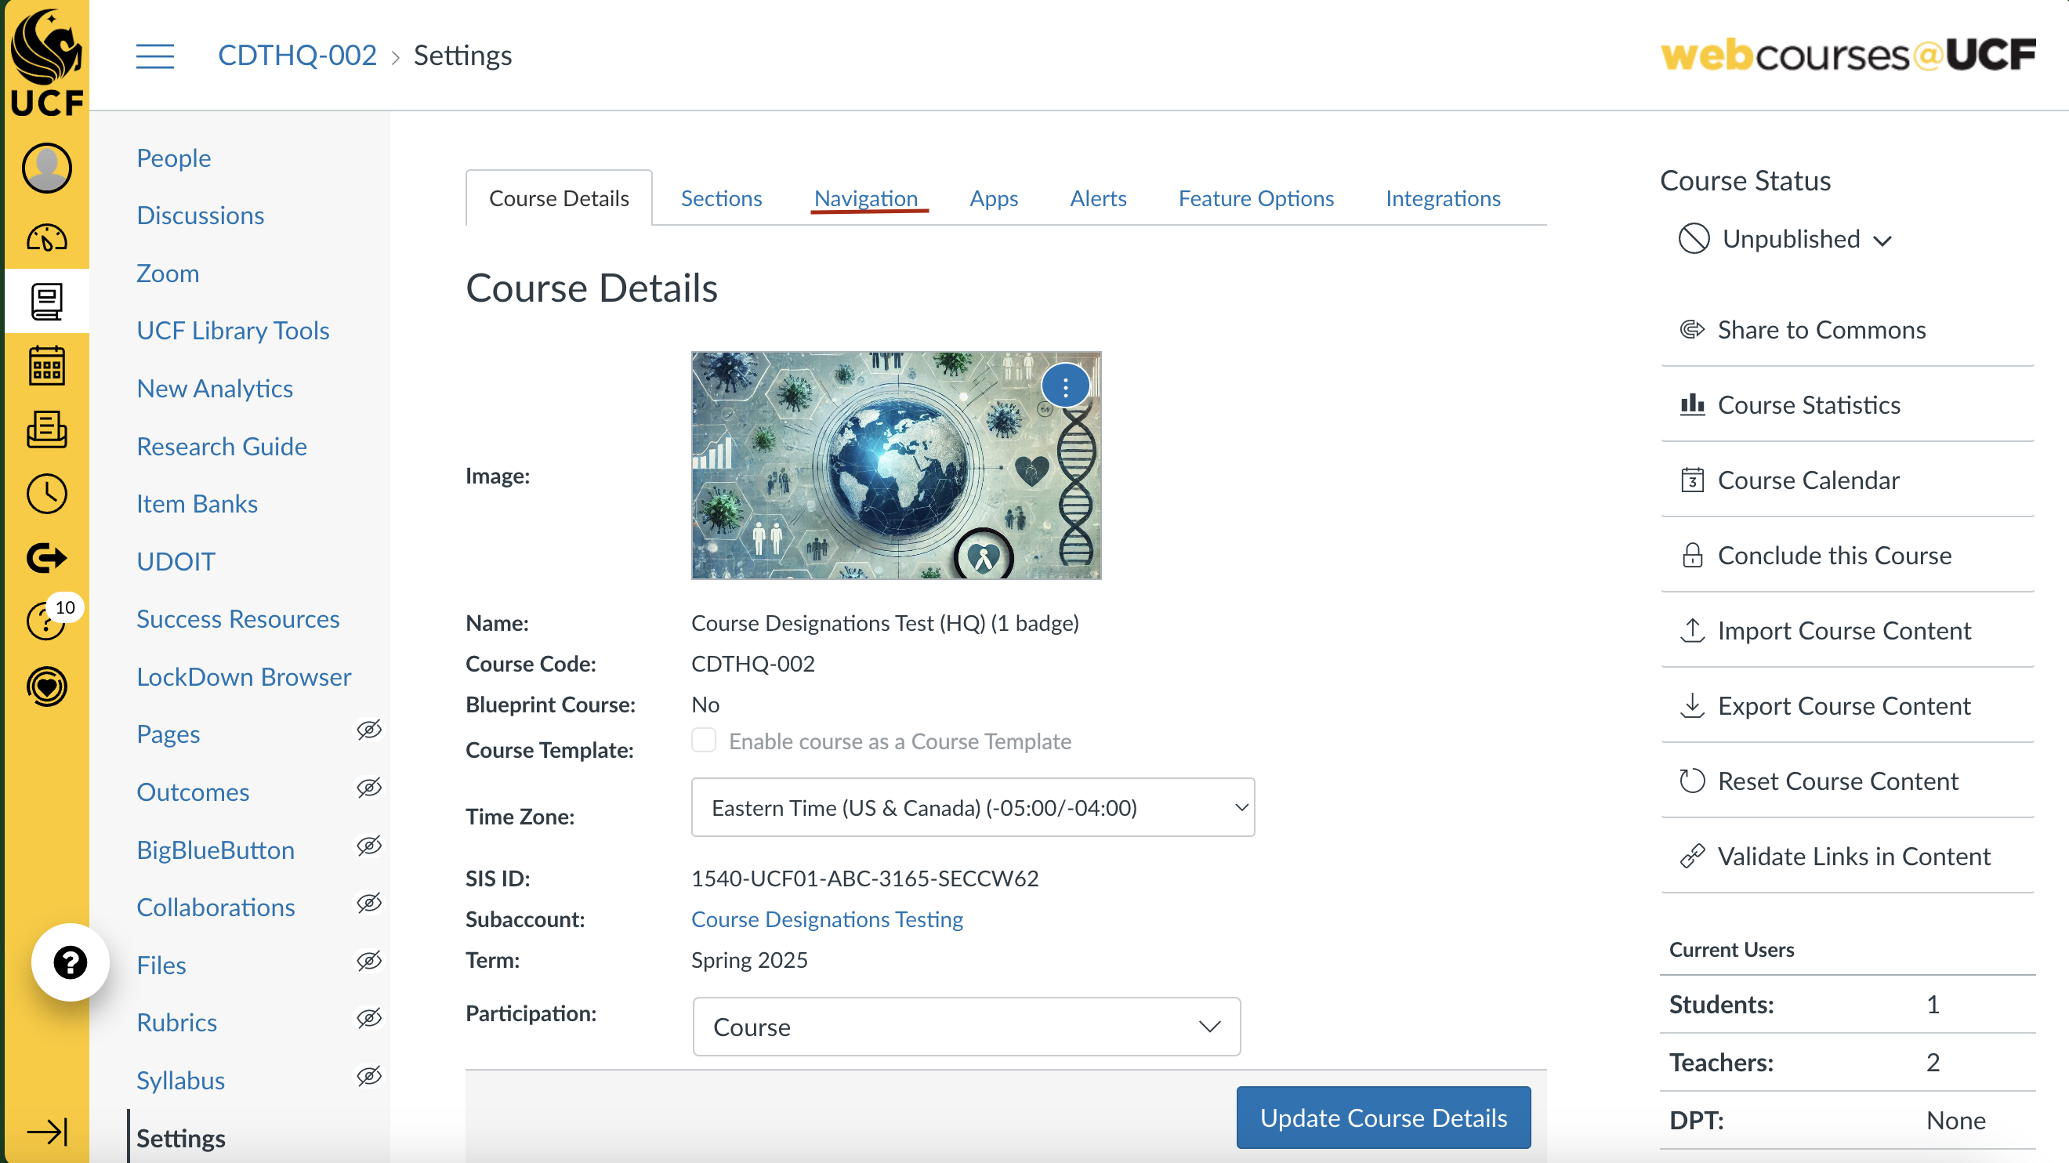The height and width of the screenshot is (1163, 2069).
Task: Open the Course Designations Testing subaccount link
Action: coord(827,918)
